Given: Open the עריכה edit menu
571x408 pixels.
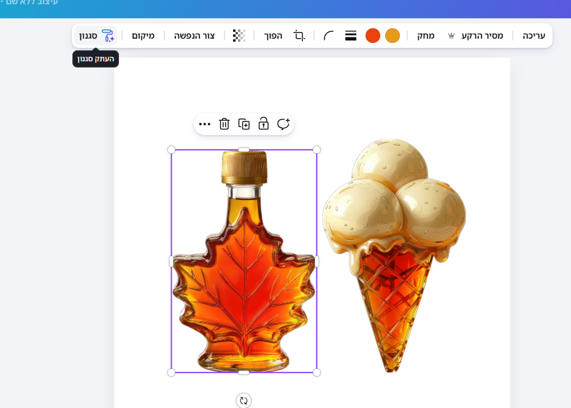Looking at the screenshot, I should tap(534, 36).
